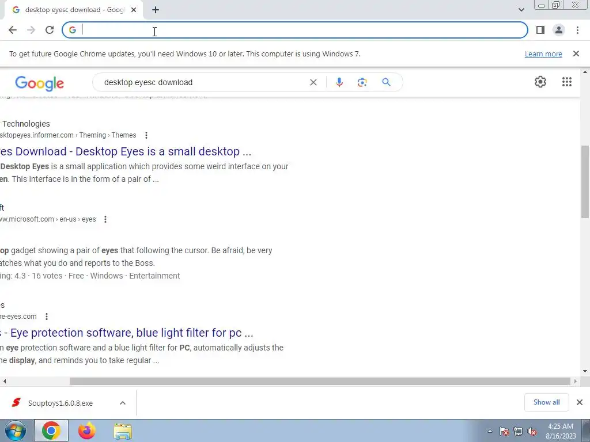
Task: Clear the Google search box text
Action: 313,82
